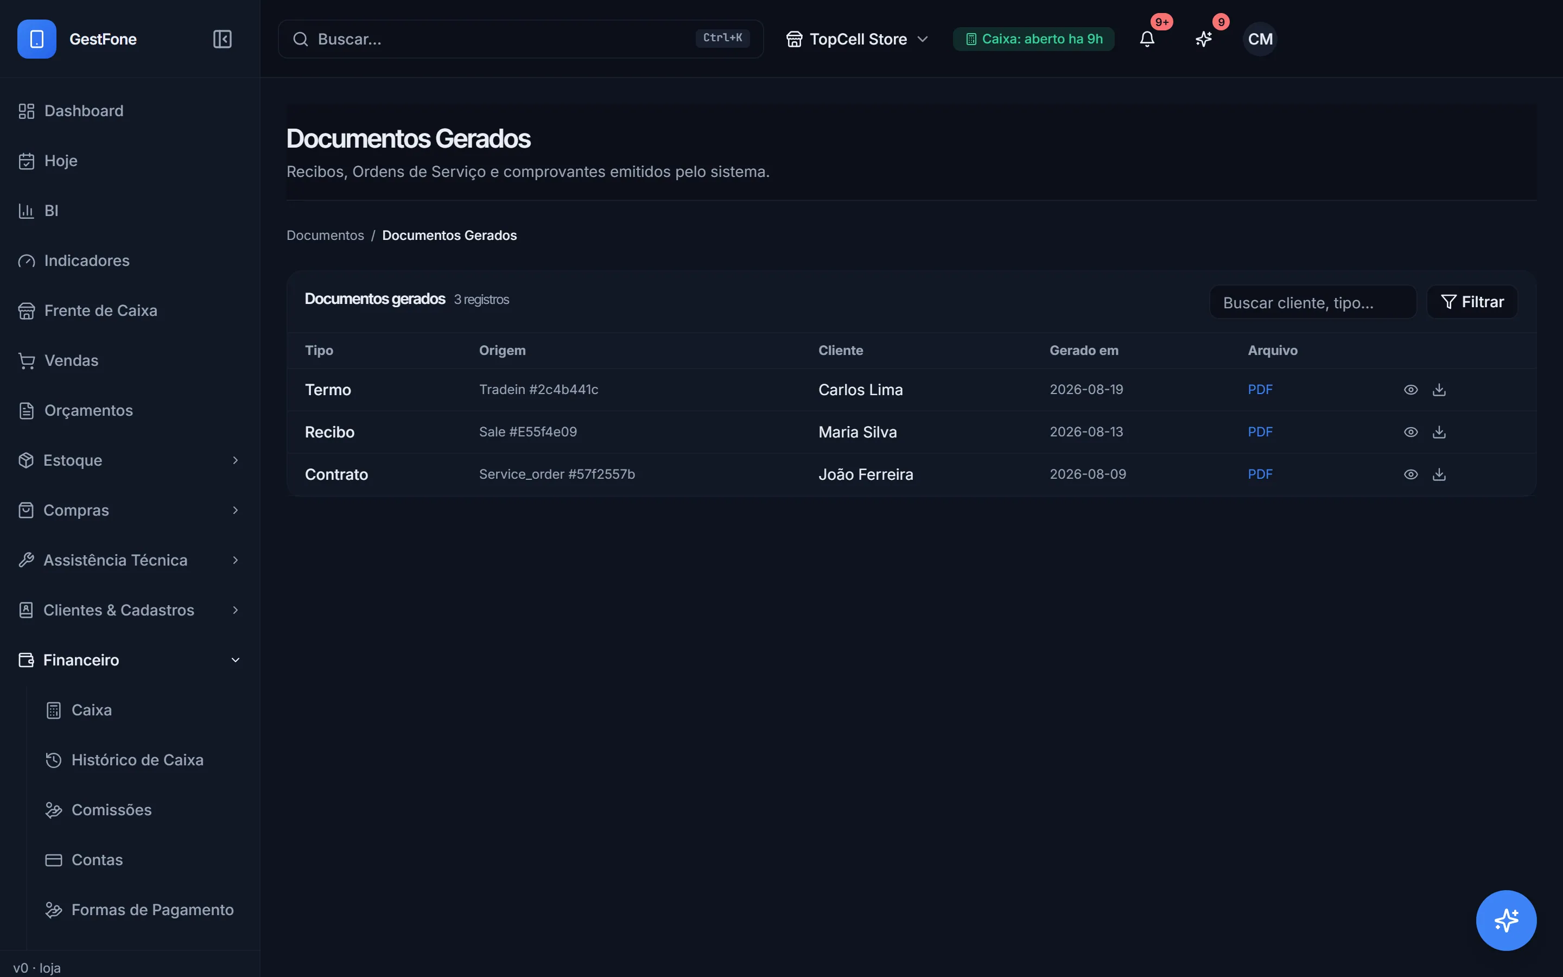Screen dimensions: 1563x977
Task: Download the Recibo document for Maria Silva
Action: coord(1439,432)
